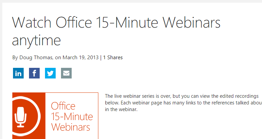This screenshot has width=262, height=139.
Task: Open author link Doug Thomas
Action: [36, 58]
